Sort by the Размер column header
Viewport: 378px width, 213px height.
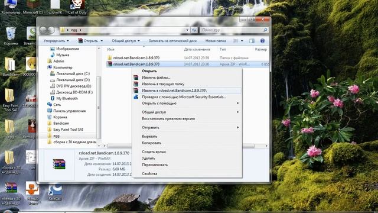[261, 49]
